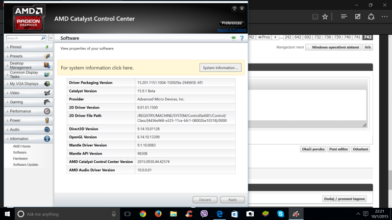Click the Audio speaker icon
392x220 pixels.
coord(47,130)
